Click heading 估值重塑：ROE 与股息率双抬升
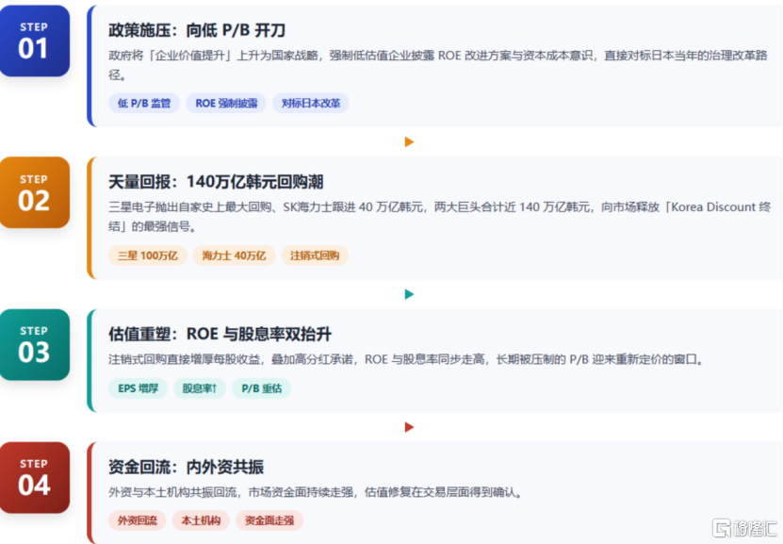Viewport: 783px width, 544px height. (220, 334)
